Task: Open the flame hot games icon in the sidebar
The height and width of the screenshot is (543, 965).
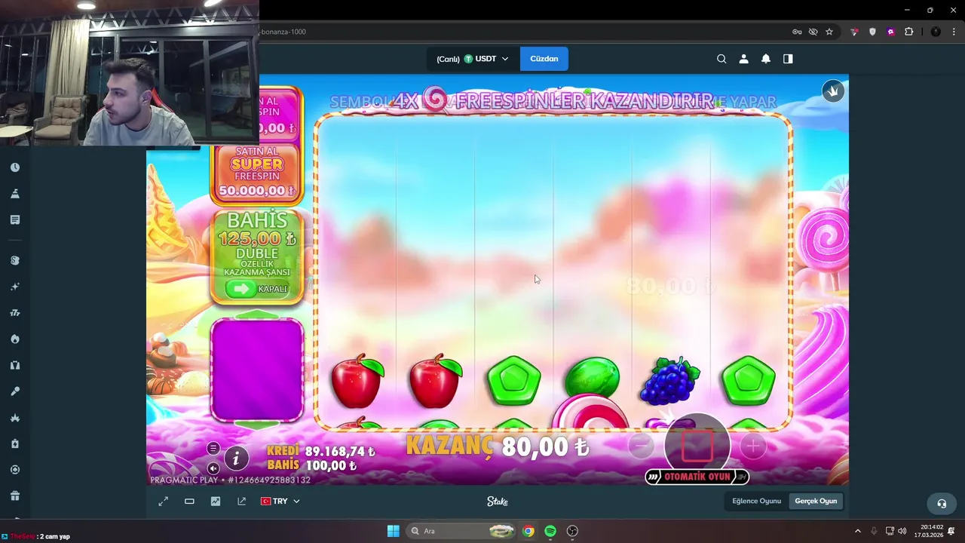Action: [15, 339]
